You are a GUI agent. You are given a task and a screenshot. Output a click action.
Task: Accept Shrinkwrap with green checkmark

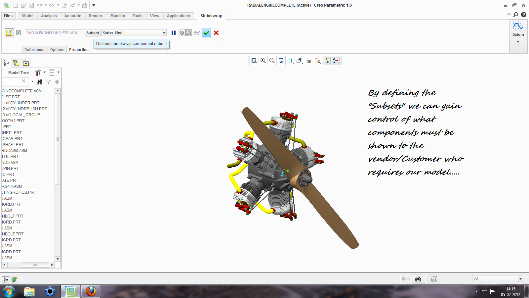pyautogui.click(x=207, y=33)
